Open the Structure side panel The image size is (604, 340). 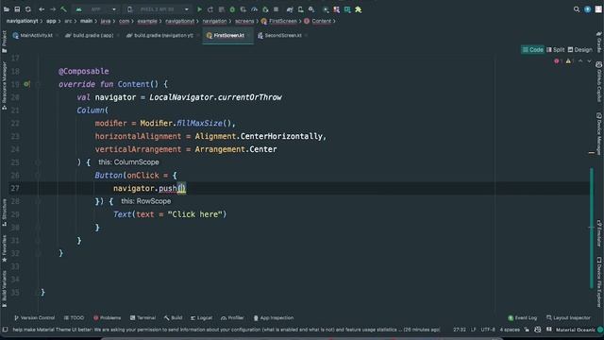coord(4,212)
